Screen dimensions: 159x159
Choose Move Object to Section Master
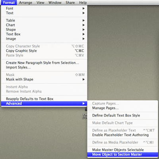[123, 154]
